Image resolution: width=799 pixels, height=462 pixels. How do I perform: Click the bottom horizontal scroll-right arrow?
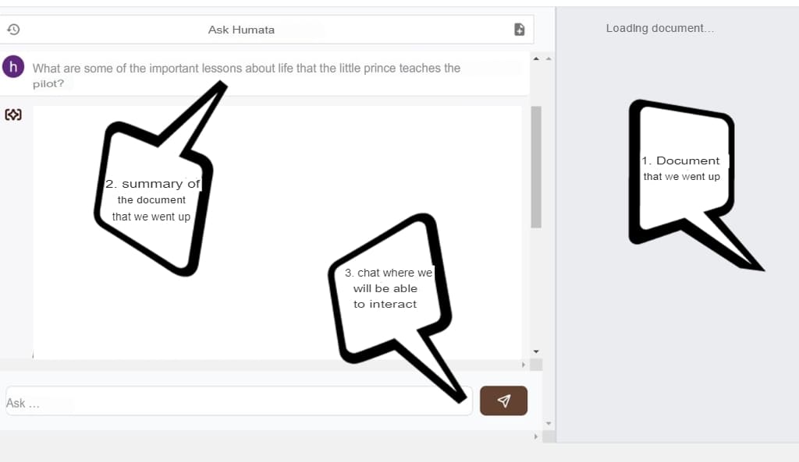pyautogui.click(x=536, y=436)
